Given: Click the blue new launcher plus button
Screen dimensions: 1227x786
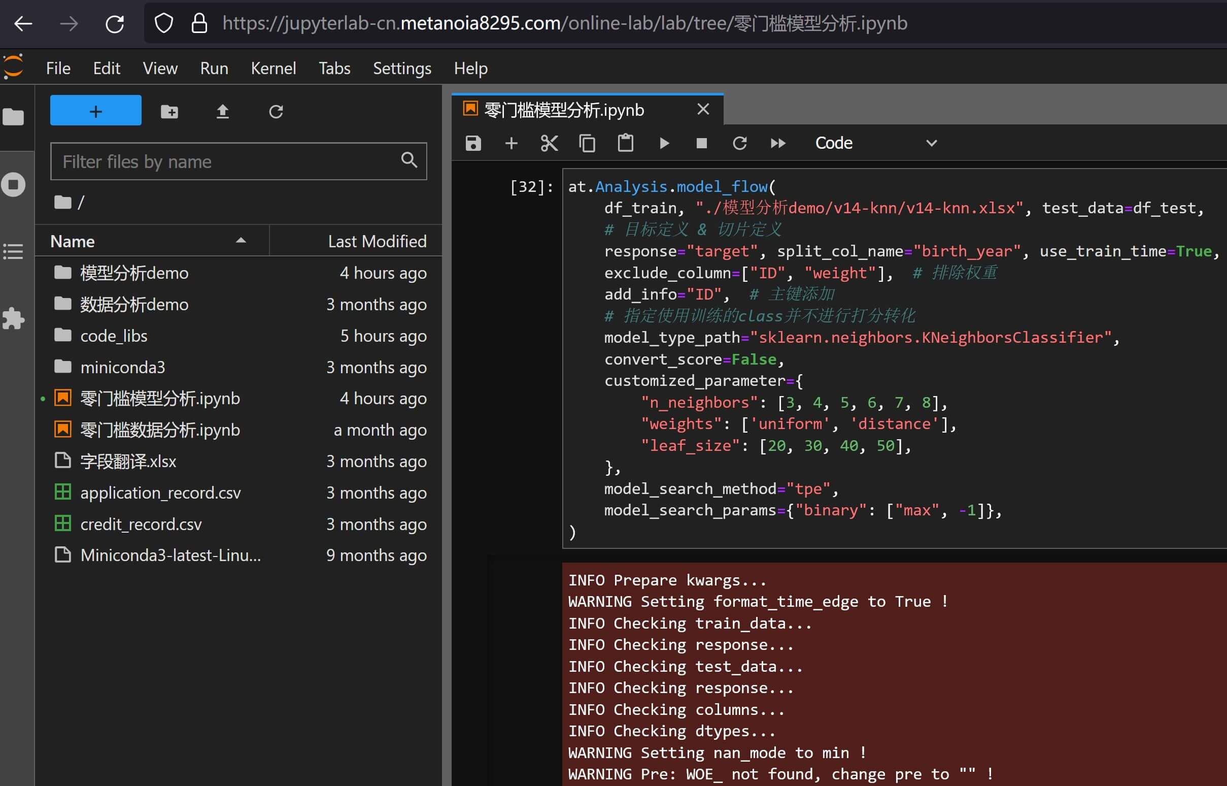Looking at the screenshot, I should point(96,110).
